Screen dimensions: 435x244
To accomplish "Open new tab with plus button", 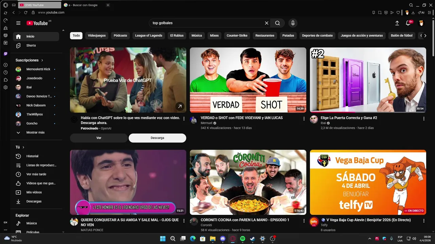I will pos(108,5).
